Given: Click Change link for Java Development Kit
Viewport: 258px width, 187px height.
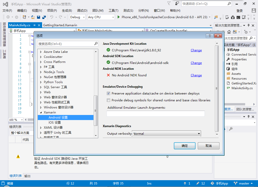Looking at the screenshot, I should point(196,50).
